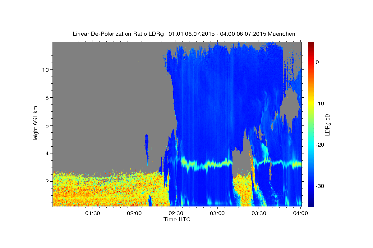
Task: Click the 01:30 time tick label
Action: 92,213
